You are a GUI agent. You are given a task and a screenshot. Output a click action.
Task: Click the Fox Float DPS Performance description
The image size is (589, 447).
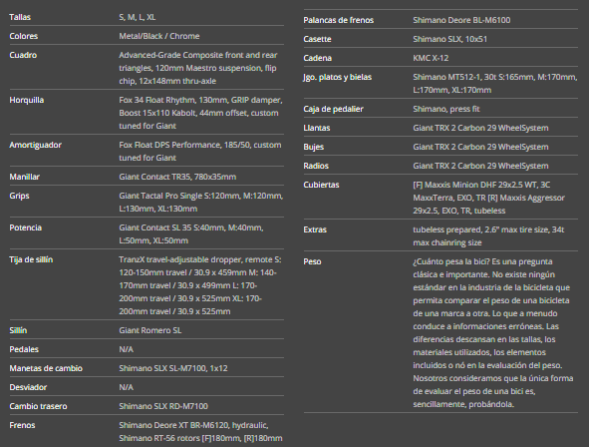click(x=200, y=151)
